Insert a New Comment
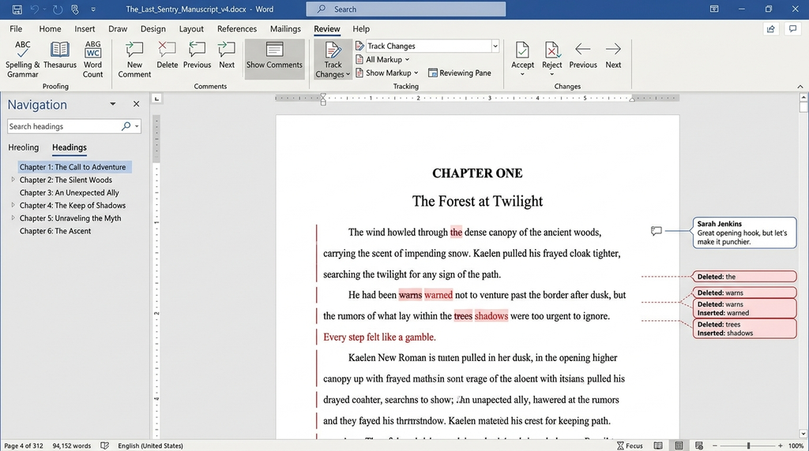 tap(134, 59)
